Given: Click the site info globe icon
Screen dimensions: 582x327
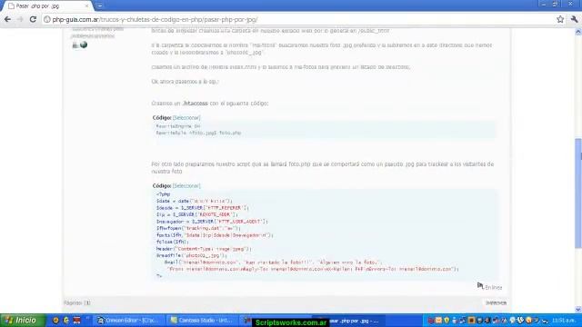Looking at the screenshot, I should pyautogui.click(x=46, y=19).
